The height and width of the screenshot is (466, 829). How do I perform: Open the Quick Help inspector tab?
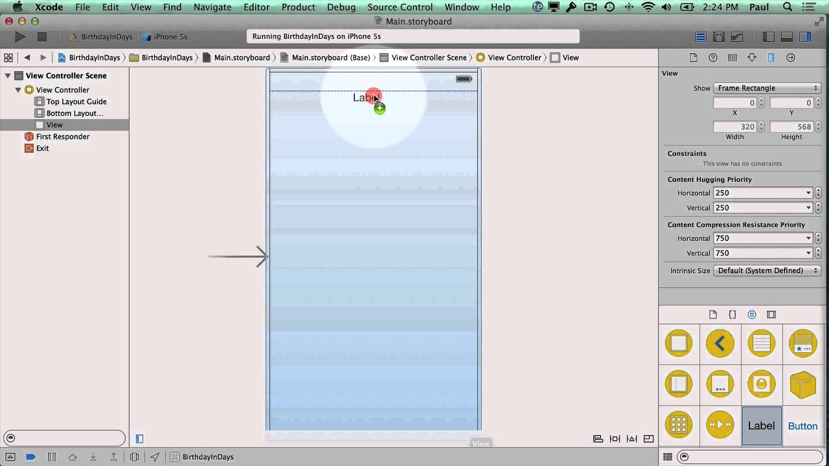coord(713,58)
